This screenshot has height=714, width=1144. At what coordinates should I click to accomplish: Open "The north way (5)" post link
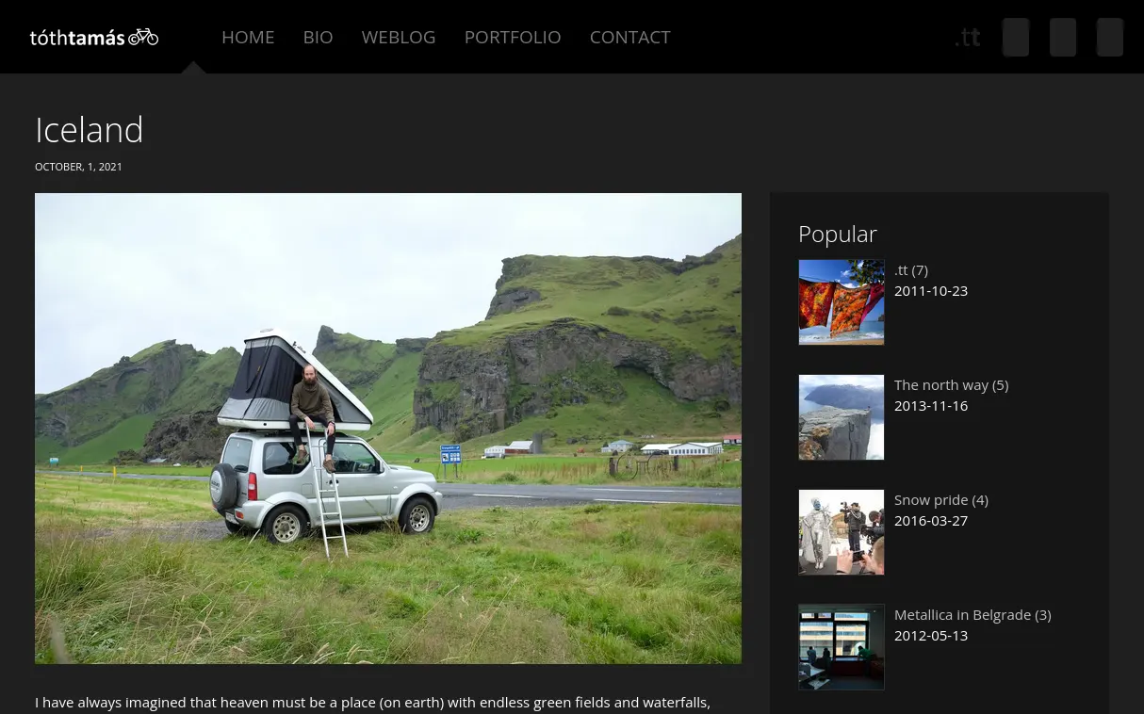(951, 385)
